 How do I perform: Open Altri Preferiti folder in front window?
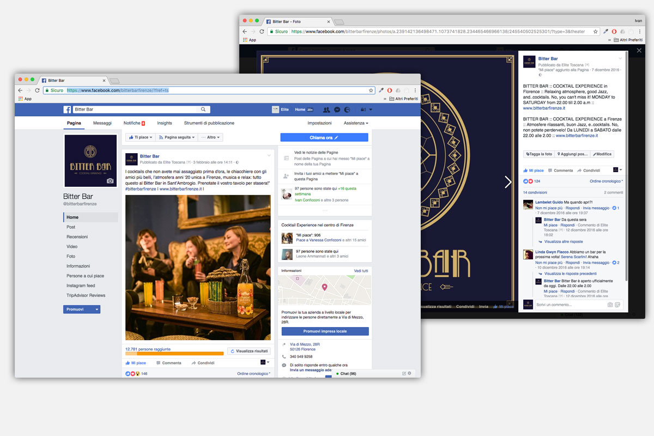point(404,99)
